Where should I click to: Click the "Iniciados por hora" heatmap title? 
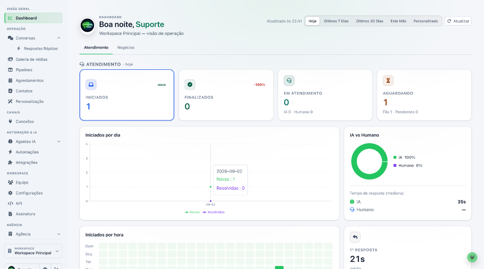(104, 235)
